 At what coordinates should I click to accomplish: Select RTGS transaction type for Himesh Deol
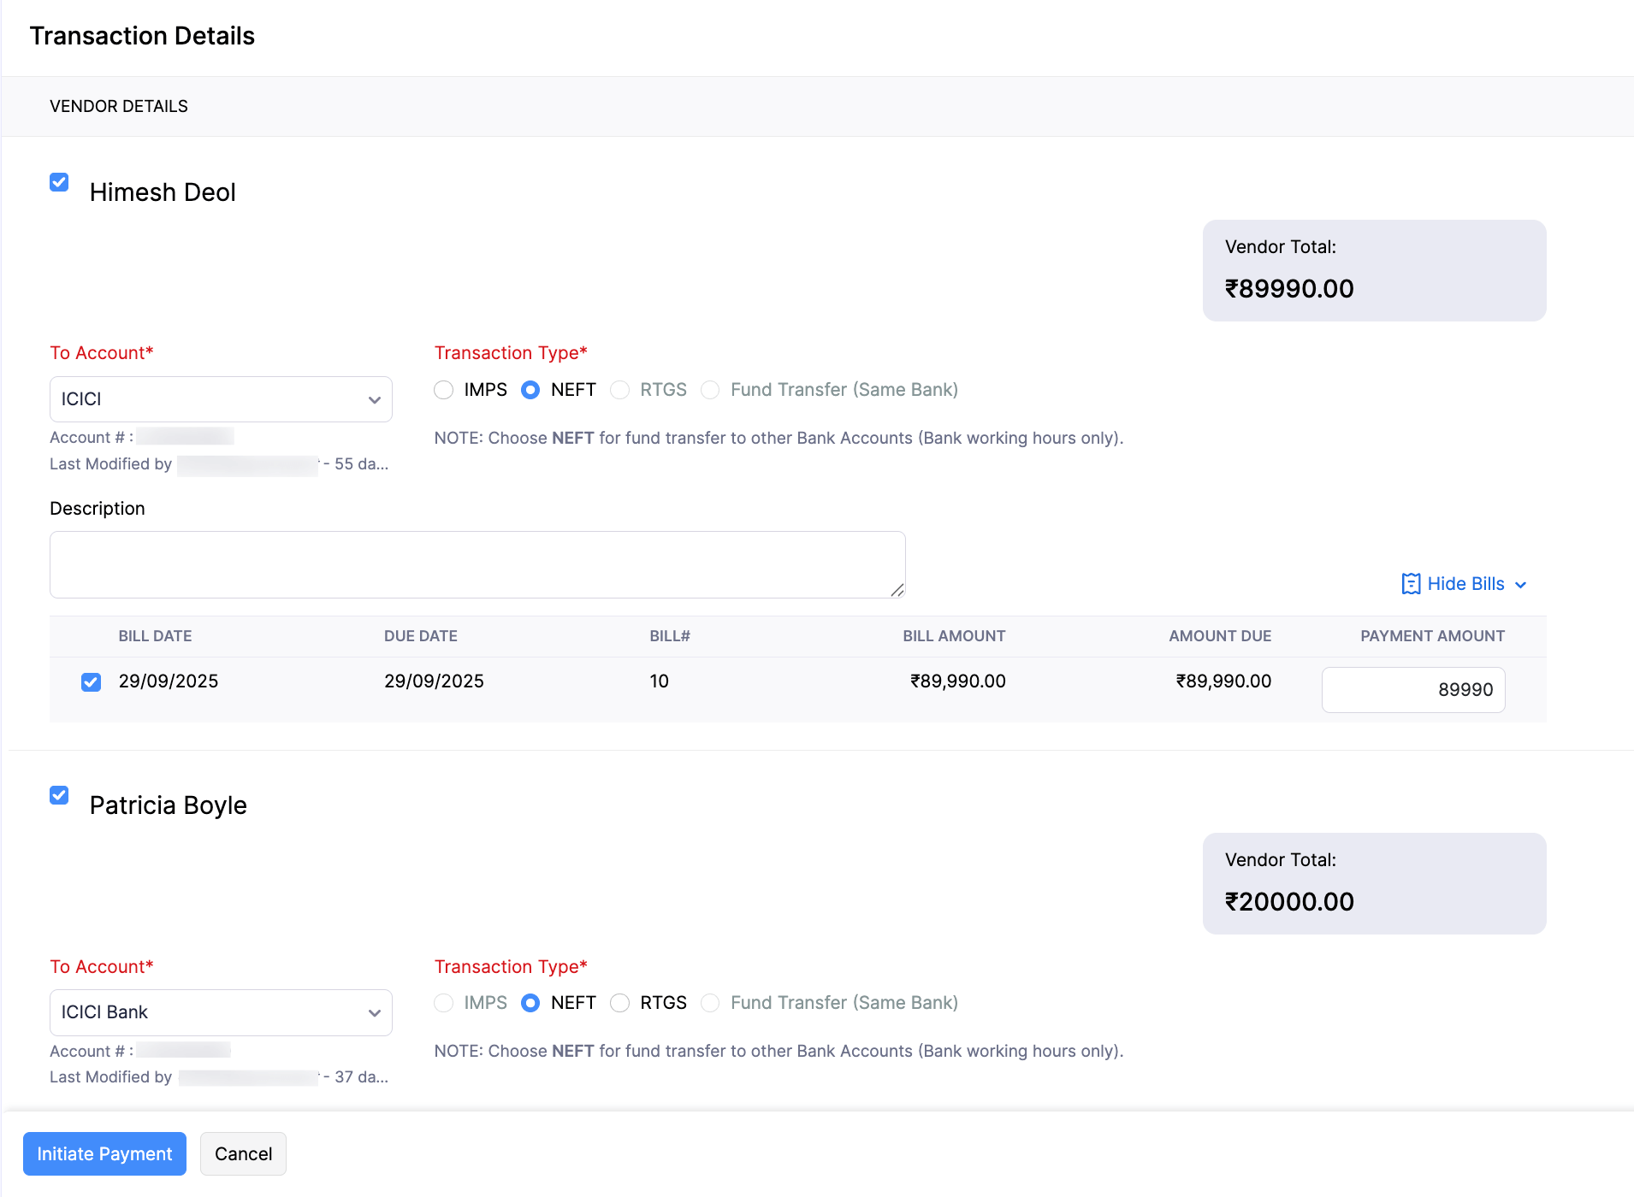click(619, 390)
